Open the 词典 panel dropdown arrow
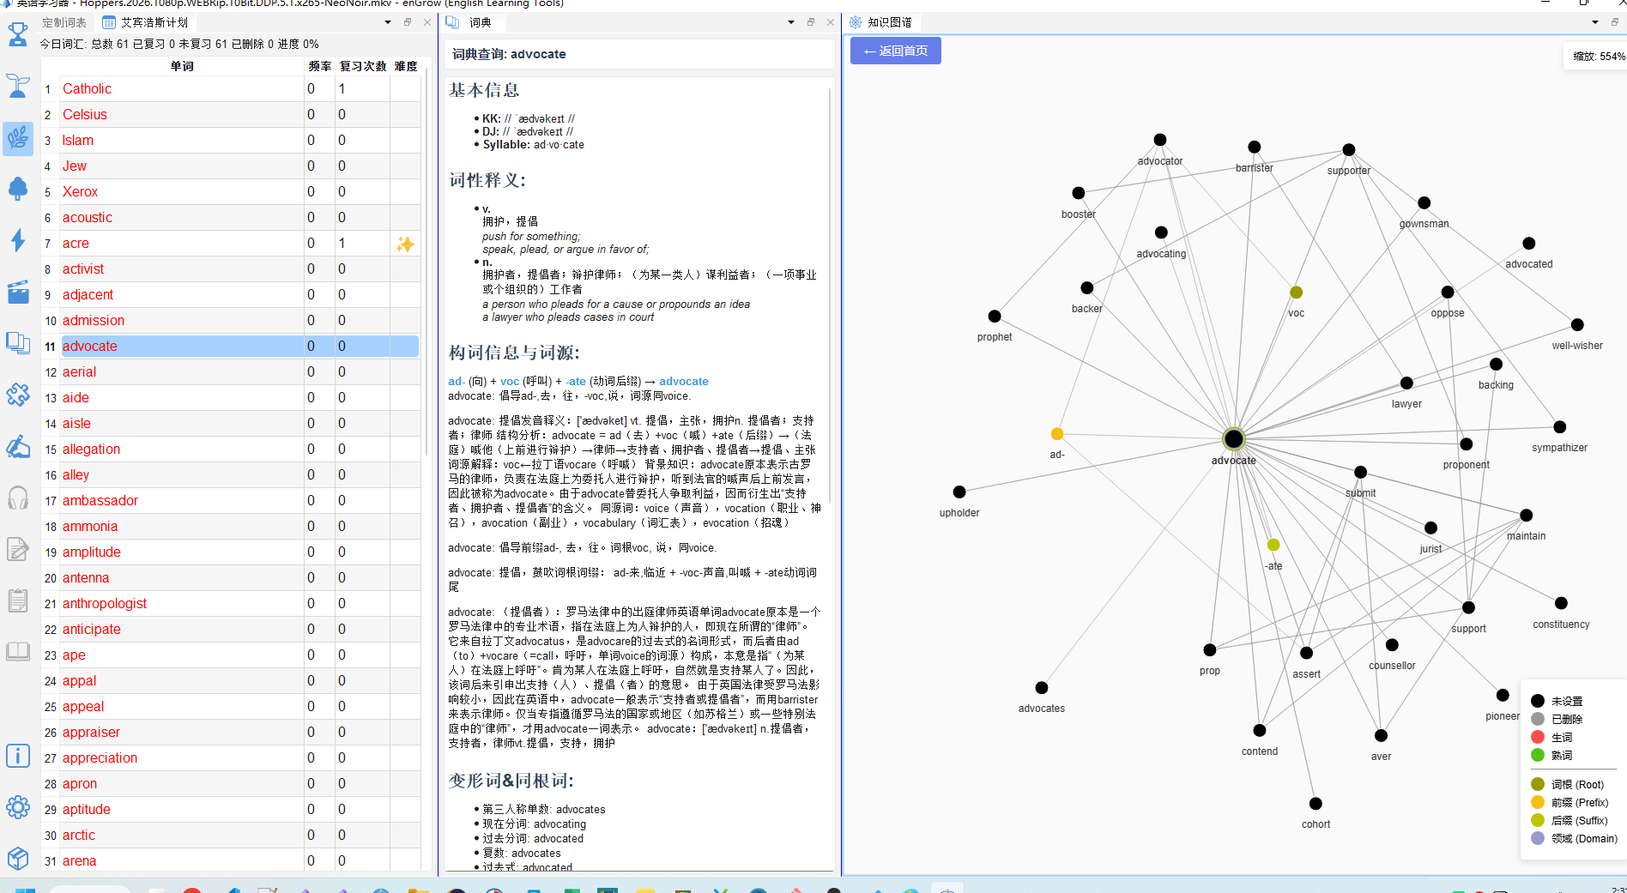This screenshot has height=893, width=1627. [791, 22]
